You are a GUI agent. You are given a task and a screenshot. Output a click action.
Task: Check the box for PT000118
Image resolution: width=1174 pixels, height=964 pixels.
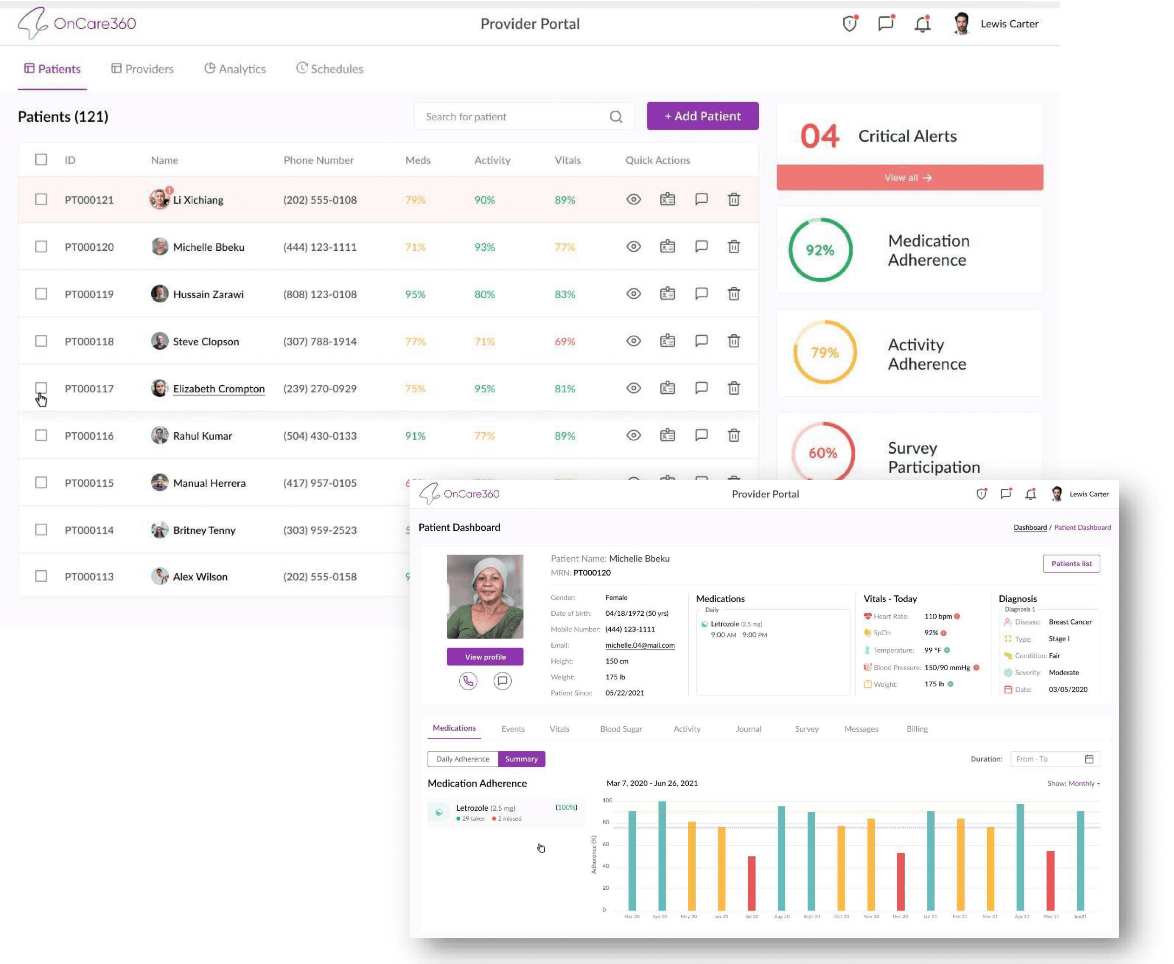pyautogui.click(x=41, y=341)
